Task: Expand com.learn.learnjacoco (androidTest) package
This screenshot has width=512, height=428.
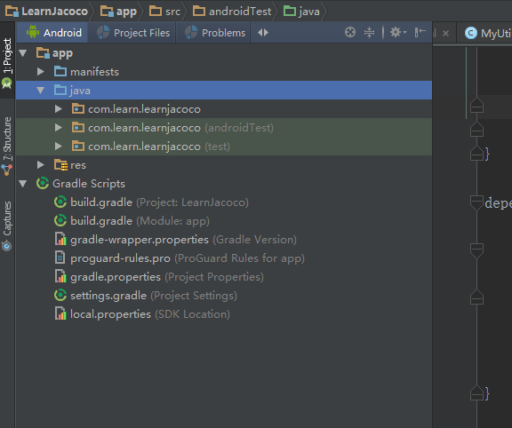Action: pos(59,128)
